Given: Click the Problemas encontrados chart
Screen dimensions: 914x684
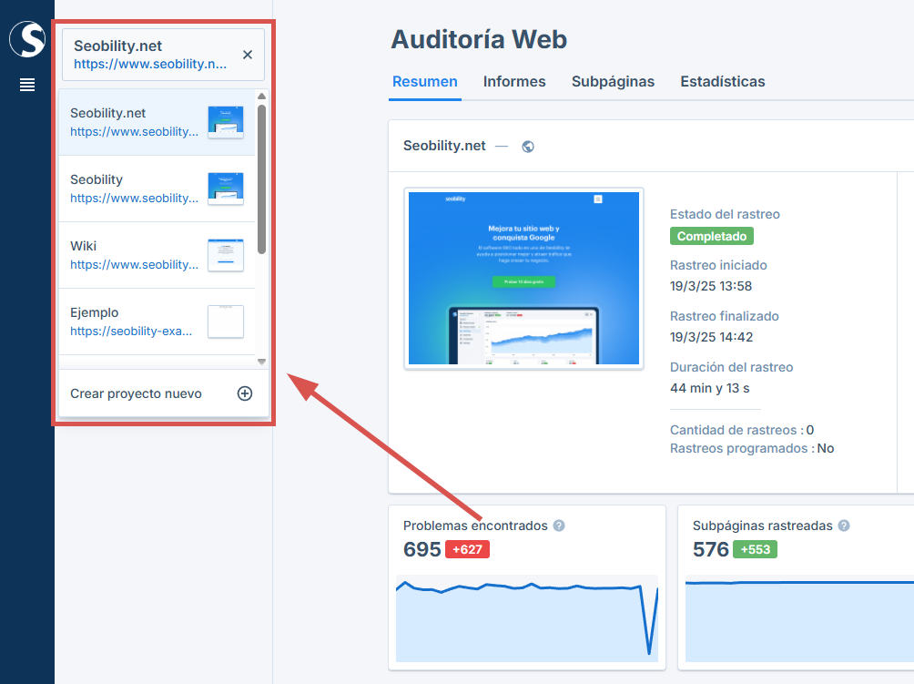Looking at the screenshot, I should click(x=527, y=618).
